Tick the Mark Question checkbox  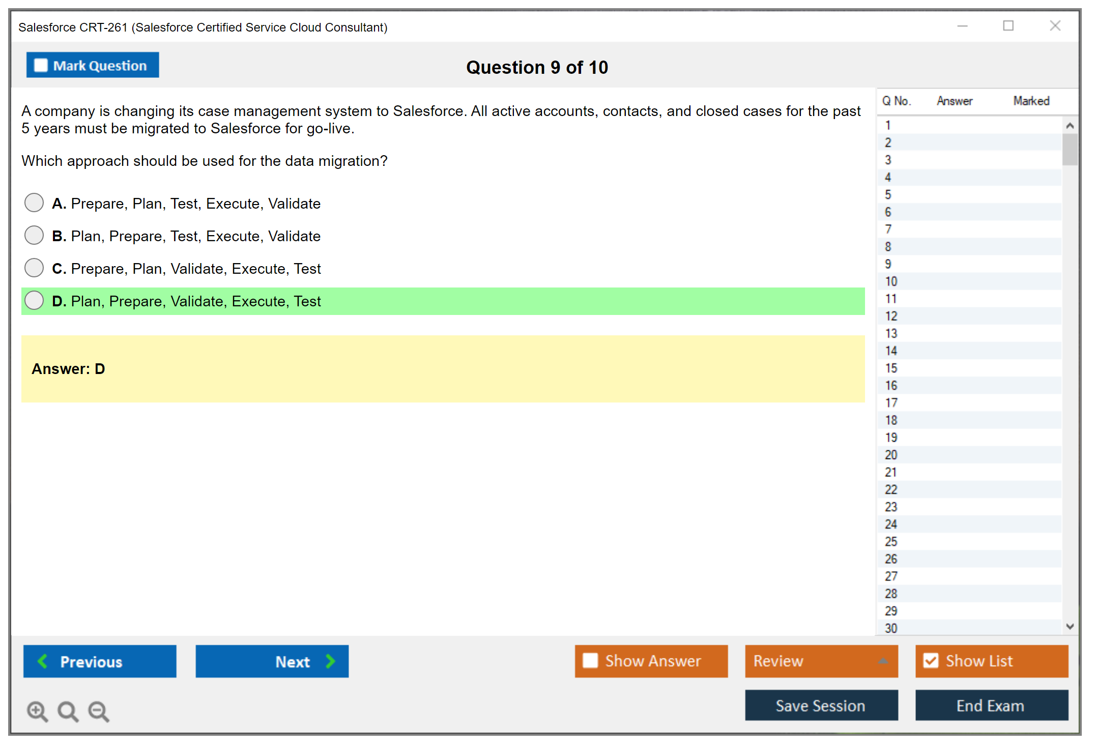pyautogui.click(x=41, y=65)
